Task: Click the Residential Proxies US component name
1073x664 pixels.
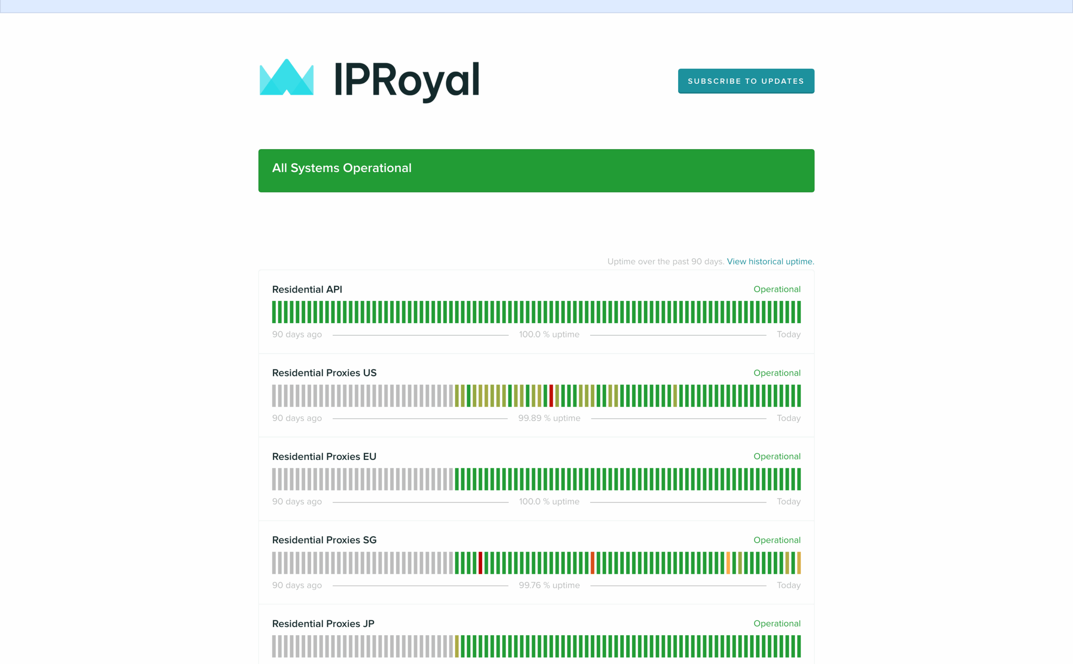Action: 324,373
